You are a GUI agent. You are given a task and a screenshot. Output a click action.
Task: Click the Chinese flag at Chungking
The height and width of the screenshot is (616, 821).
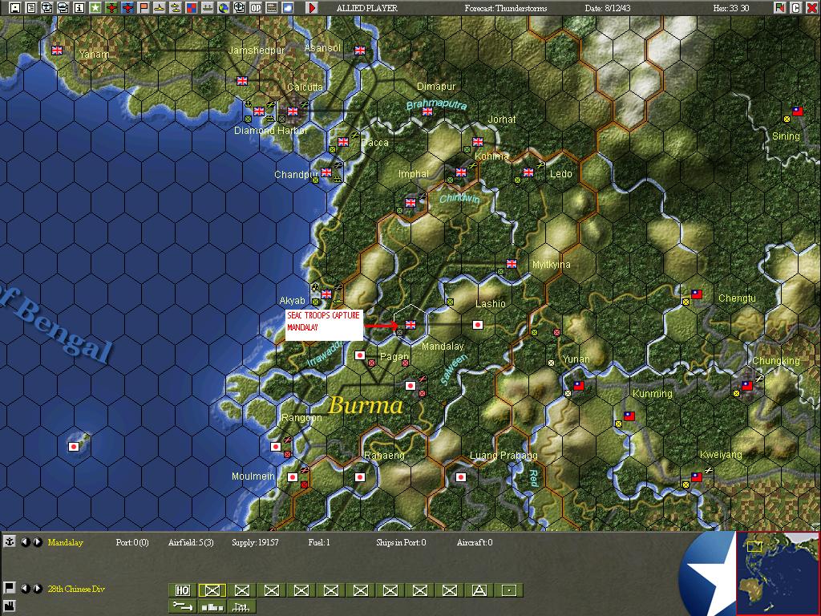(x=747, y=386)
